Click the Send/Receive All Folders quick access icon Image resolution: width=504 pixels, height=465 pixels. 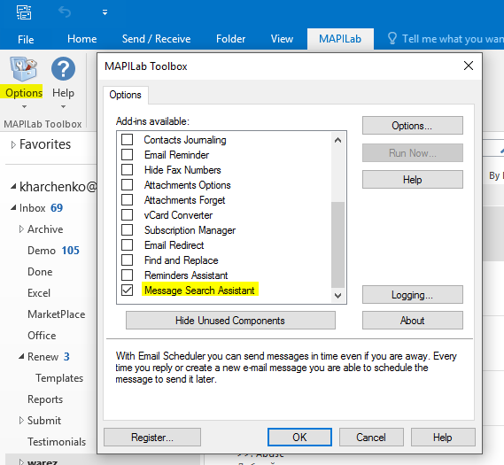[24, 12]
